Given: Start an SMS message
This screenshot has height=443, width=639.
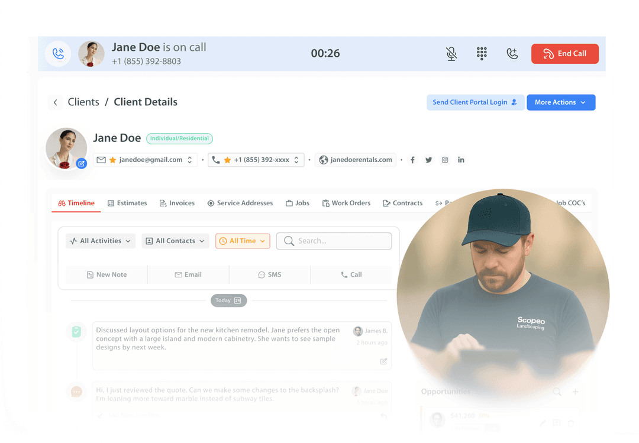Looking at the screenshot, I should tap(270, 274).
